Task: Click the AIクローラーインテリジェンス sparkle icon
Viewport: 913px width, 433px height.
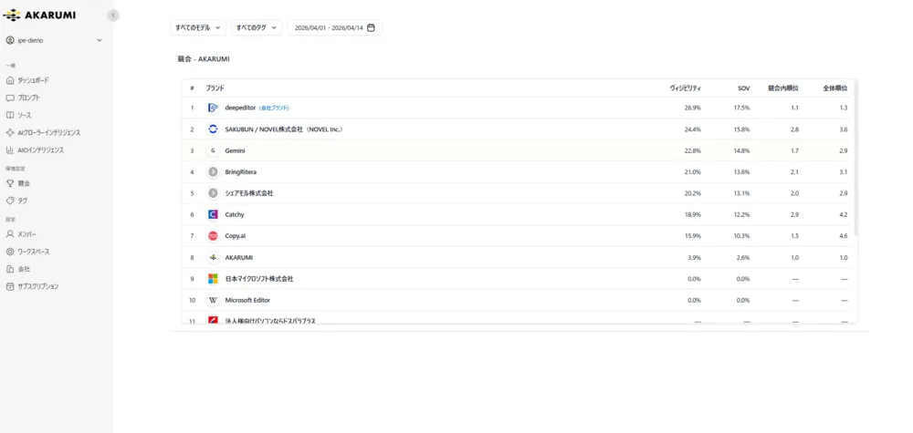Action: click(10, 132)
